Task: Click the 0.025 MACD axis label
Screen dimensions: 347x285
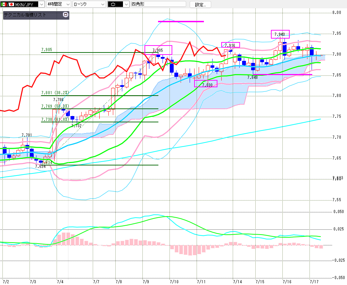Action: click(339, 229)
